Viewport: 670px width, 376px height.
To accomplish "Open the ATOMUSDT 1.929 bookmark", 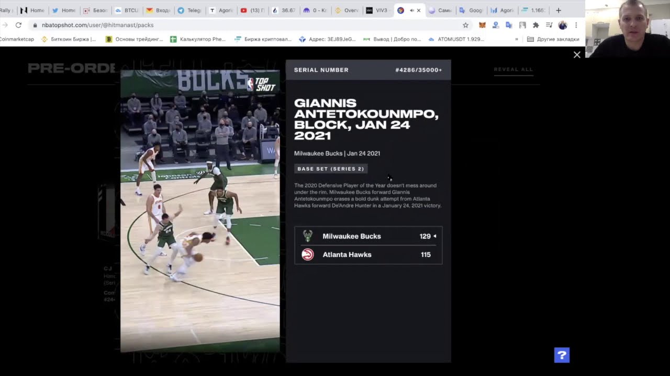I will (x=456, y=39).
